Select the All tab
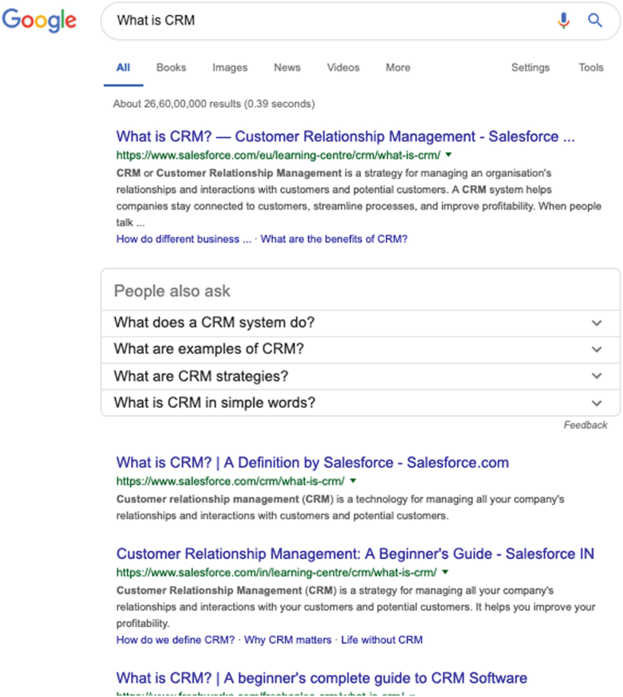Viewport: 623px width, 697px height. tap(123, 67)
